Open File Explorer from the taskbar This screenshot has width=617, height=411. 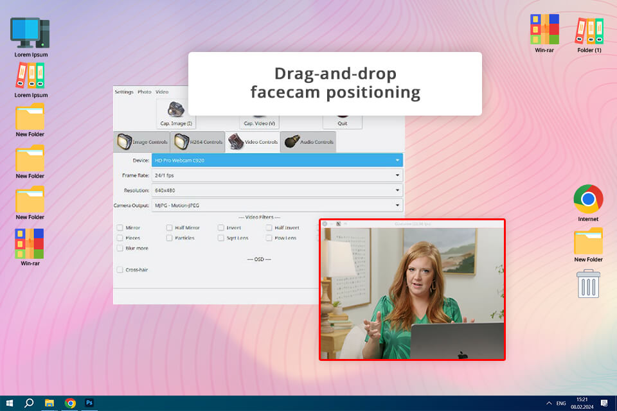coord(49,403)
